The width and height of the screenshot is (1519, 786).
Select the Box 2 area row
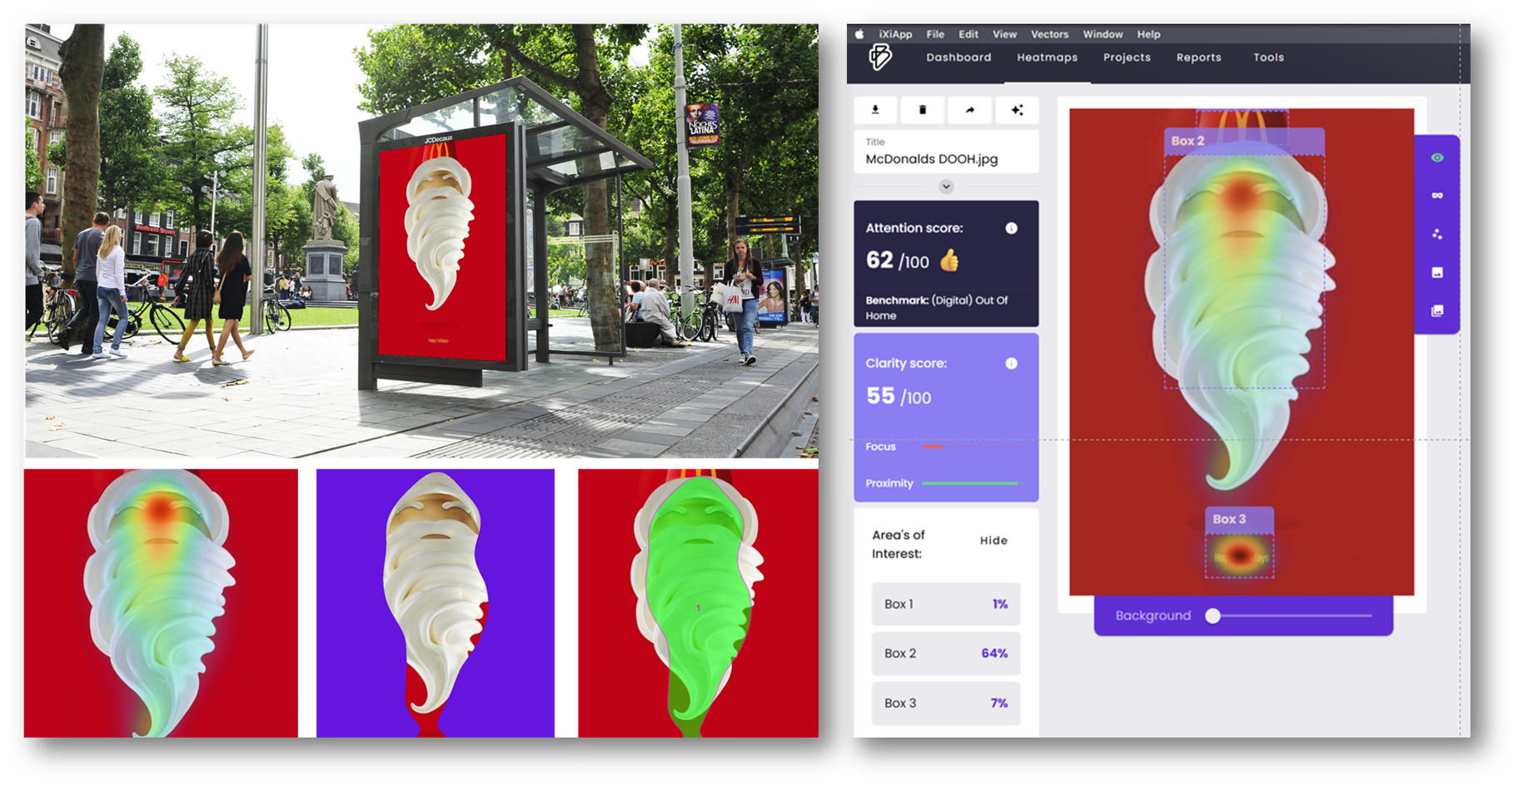pyautogui.click(x=946, y=654)
